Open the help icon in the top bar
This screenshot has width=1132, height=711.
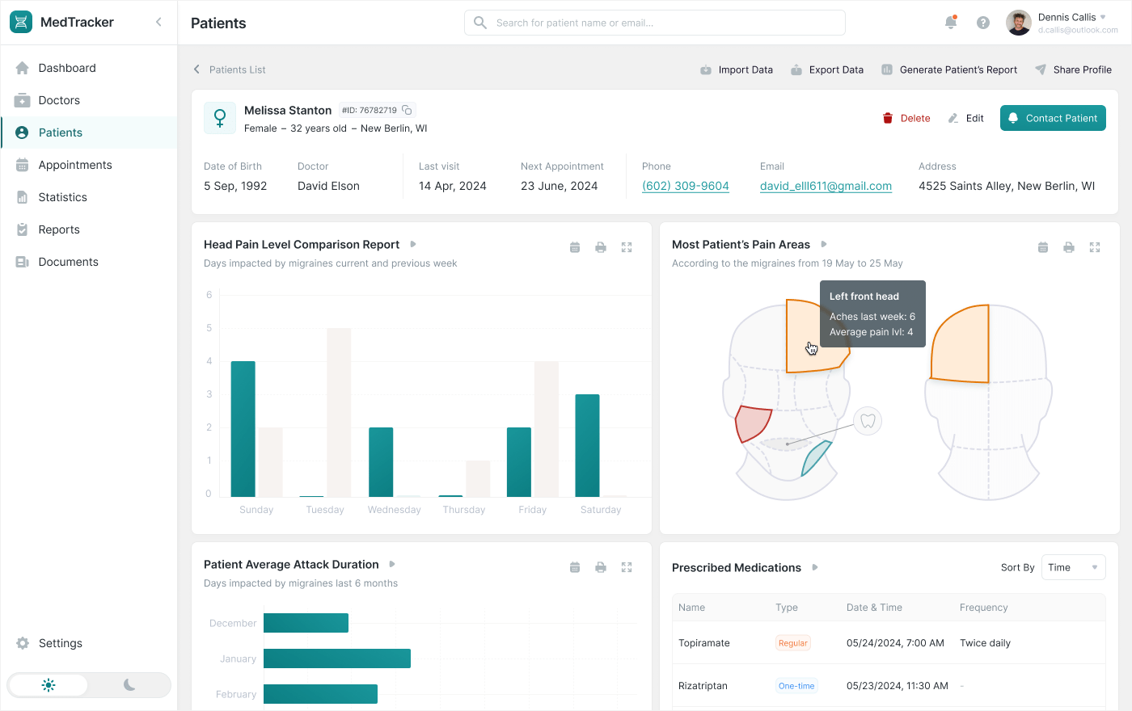point(983,23)
